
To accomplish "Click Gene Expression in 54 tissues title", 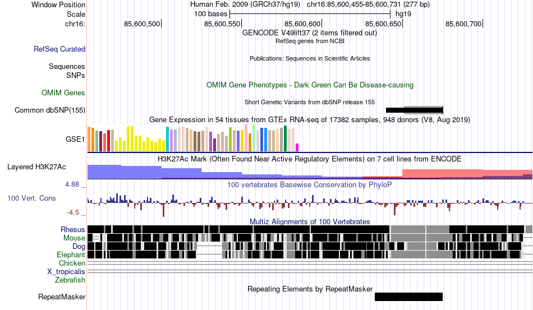I will pos(310,119).
